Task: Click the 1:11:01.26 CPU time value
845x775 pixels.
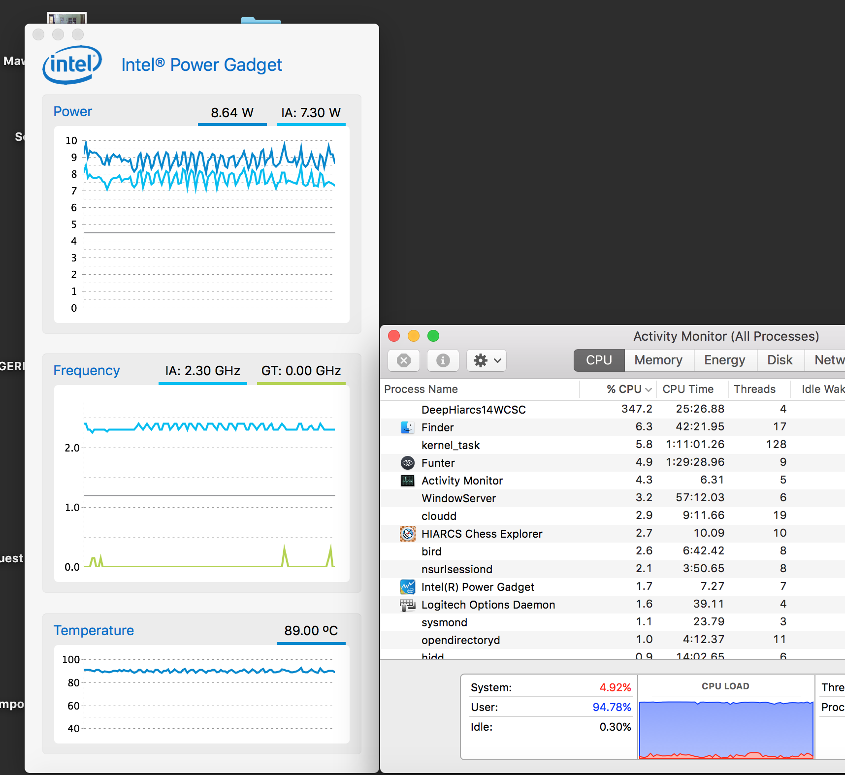Action: click(695, 444)
